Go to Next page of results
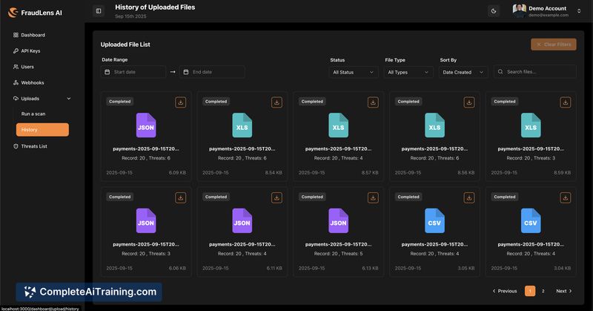Viewport: 593px width, 311px height. point(564,291)
